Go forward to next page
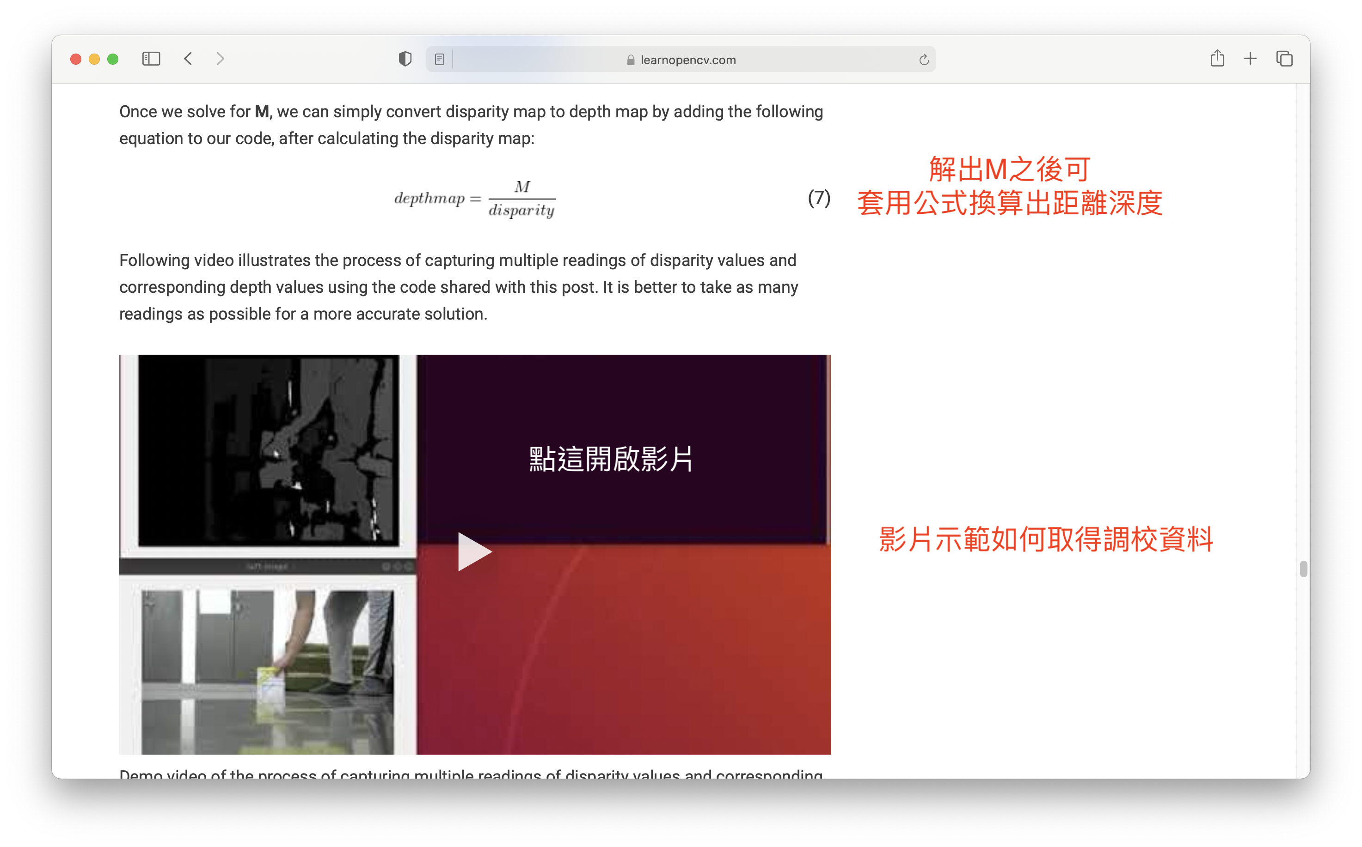The width and height of the screenshot is (1362, 847). click(x=221, y=59)
